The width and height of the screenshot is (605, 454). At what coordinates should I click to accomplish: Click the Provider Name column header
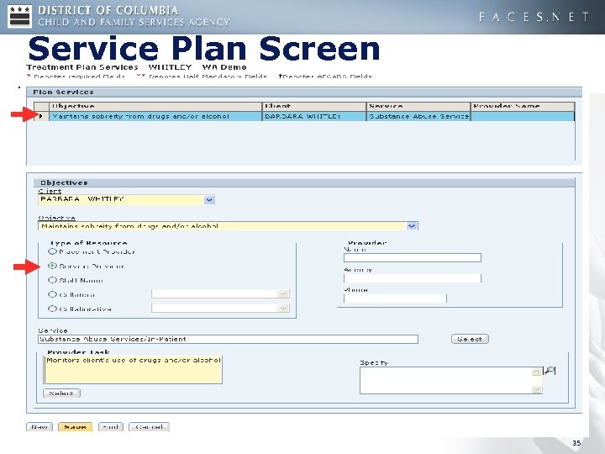(x=523, y=106)
